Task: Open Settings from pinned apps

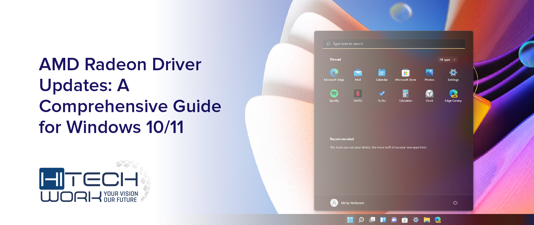Action: (x=453, y=75)
